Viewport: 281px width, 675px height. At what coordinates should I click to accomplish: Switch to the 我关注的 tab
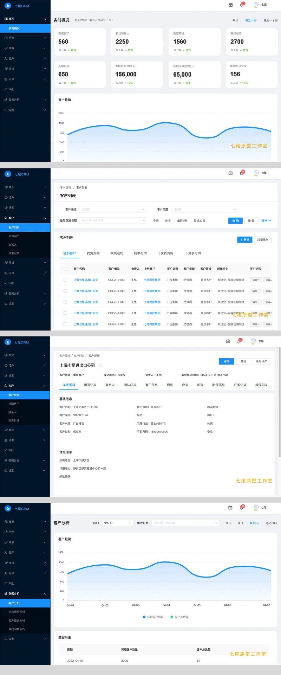[x=117, y=253]
